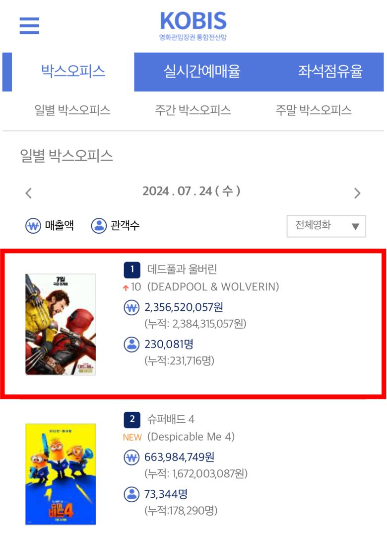Click the KOBIS logo
This screenshot has width=387, height=547.
pyautogui.click(x=193, y=26)
